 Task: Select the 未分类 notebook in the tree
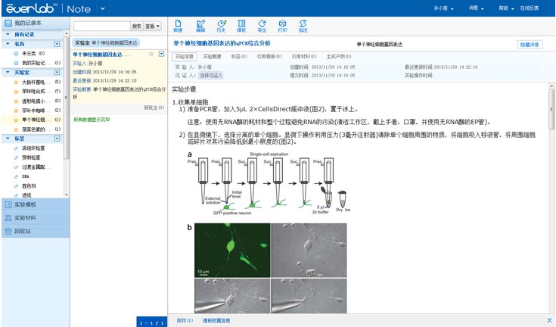click(x=29, y=54)
